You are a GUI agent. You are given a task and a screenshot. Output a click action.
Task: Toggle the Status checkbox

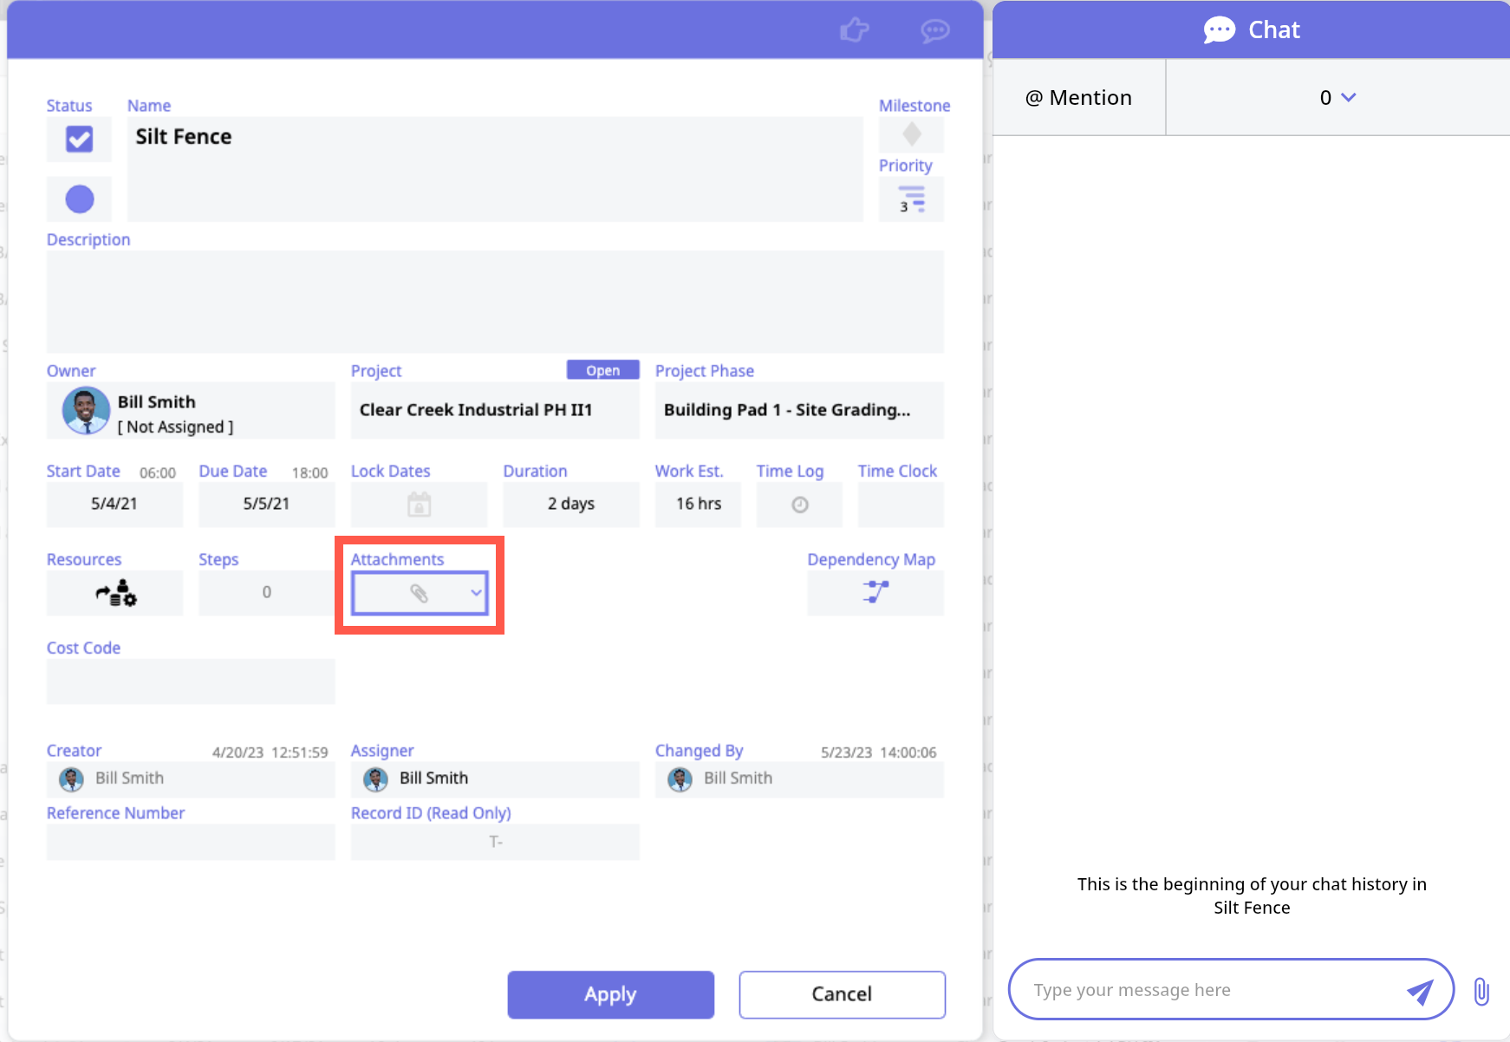point(80,139)
